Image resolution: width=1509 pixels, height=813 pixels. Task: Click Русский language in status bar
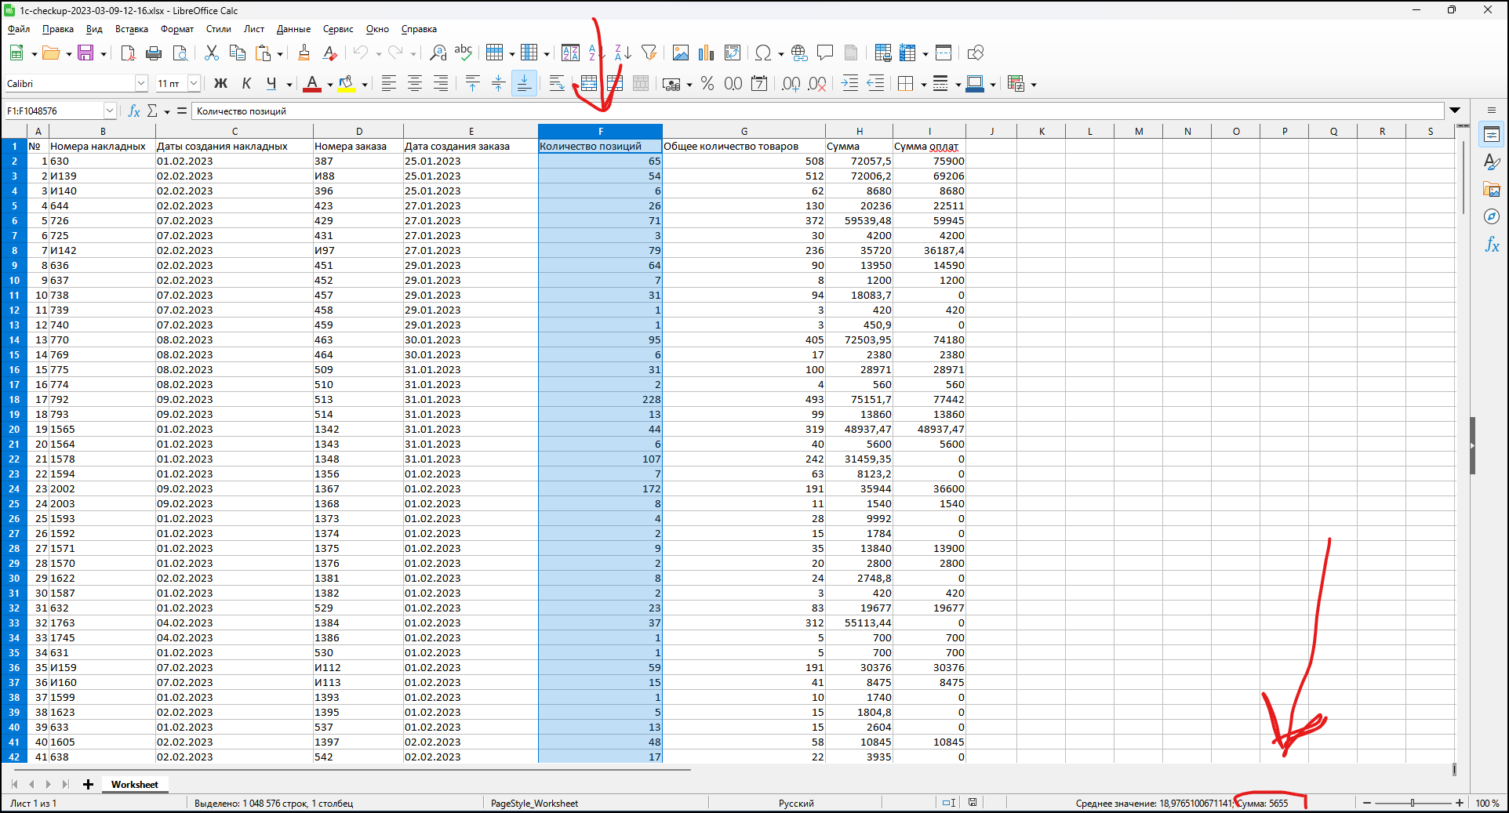pyautogui.click(x=796, y=803)
